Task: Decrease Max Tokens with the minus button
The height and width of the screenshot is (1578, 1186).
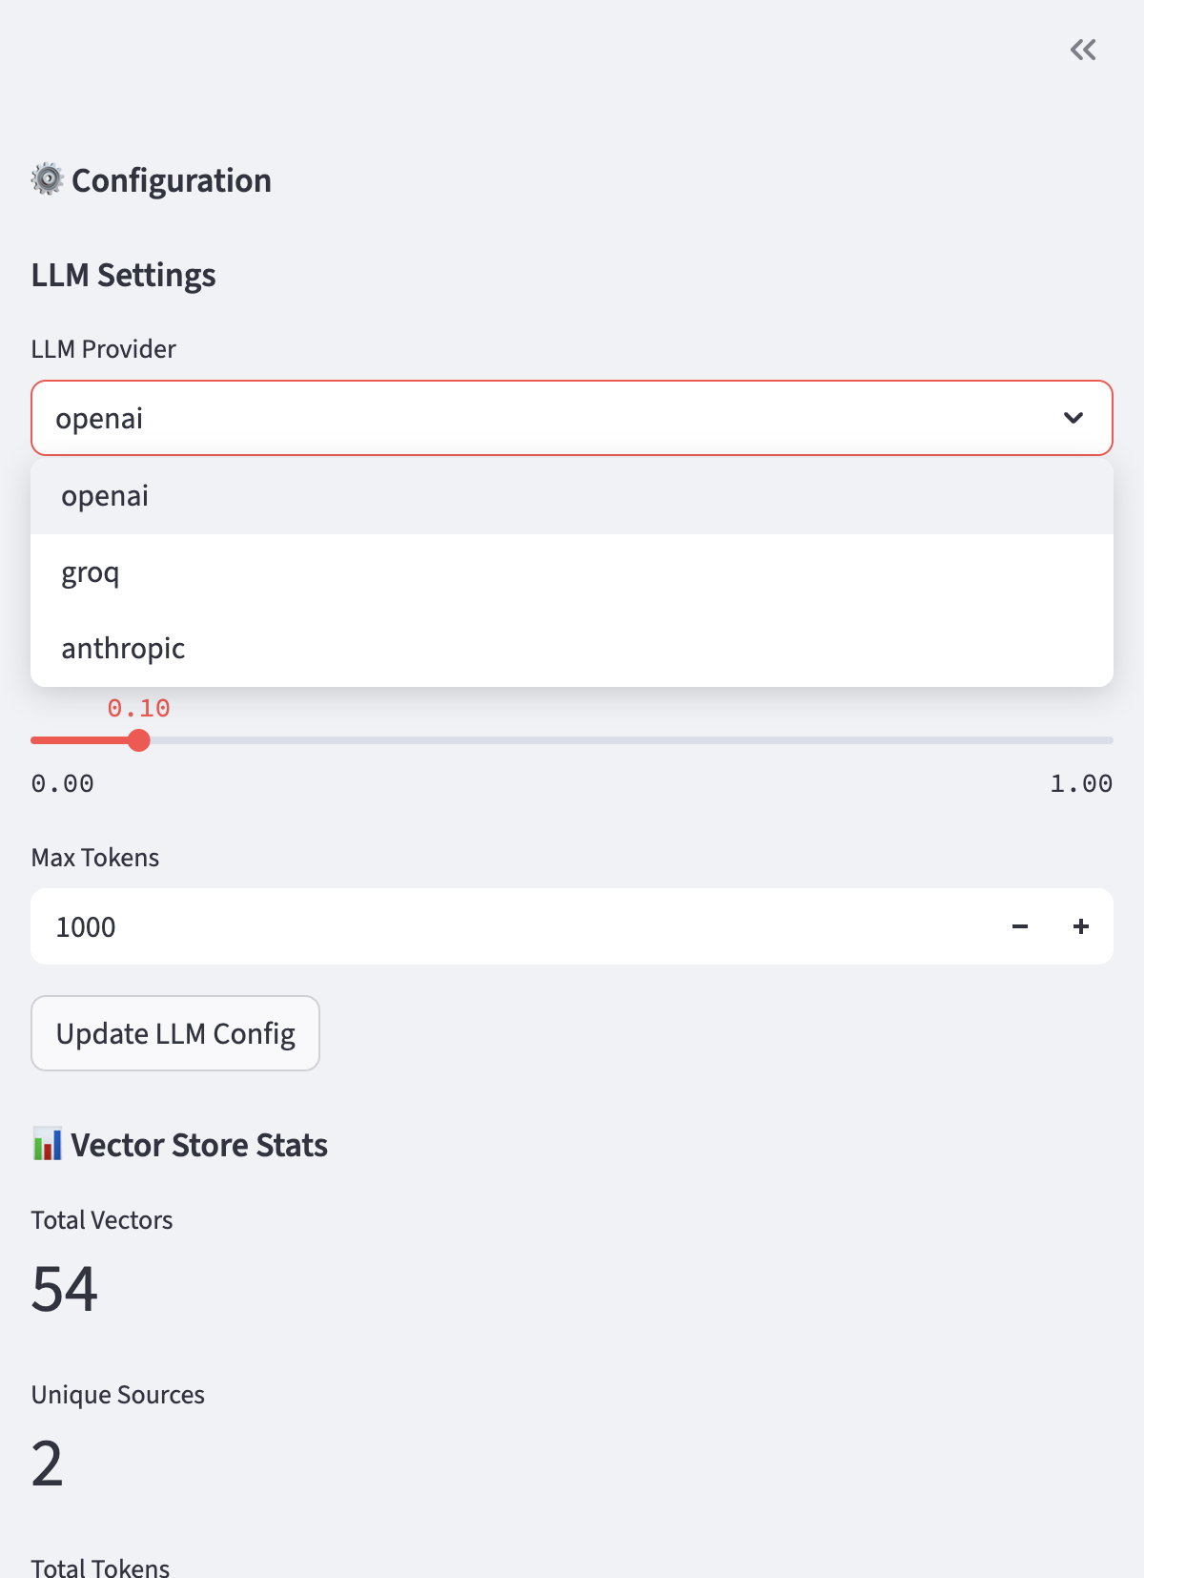Action: pyautogui.click(x=1020, y=926)
